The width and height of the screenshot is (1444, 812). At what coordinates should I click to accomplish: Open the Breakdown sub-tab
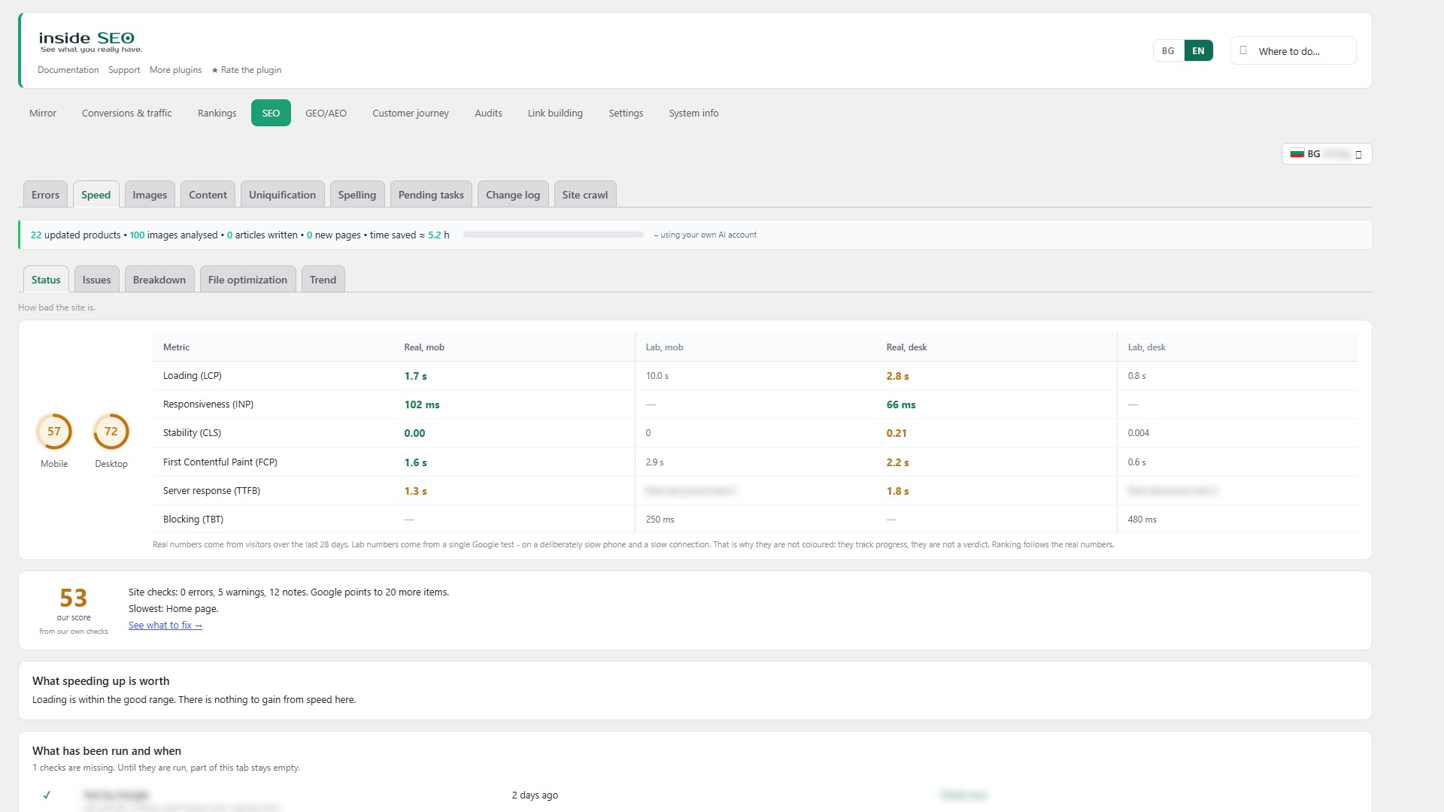[x=159, y=280]
